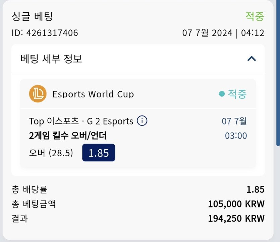
Task: Click the vertical scrollbar on right edge
Action: [278, 73]
